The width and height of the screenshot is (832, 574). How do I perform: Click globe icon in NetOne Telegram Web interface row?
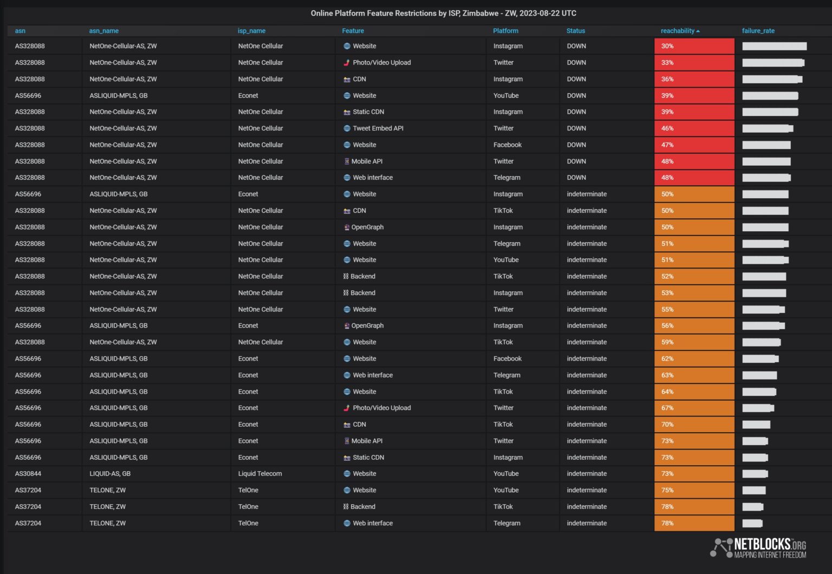point(347,178)
